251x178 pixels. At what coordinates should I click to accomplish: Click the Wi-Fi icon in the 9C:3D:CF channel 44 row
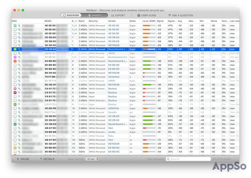tap(19, 144)
